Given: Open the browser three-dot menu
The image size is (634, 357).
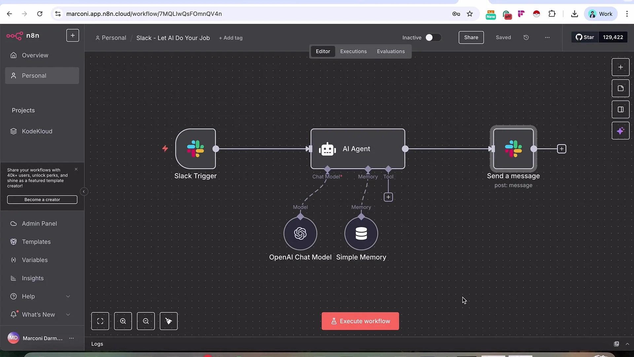Looking at the screenshot, I should tap(627, 14).
